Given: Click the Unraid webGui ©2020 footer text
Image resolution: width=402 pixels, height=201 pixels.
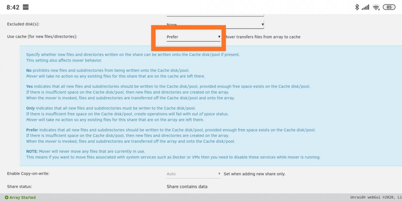Looking at the screenshot, I should tap(376, 197).
